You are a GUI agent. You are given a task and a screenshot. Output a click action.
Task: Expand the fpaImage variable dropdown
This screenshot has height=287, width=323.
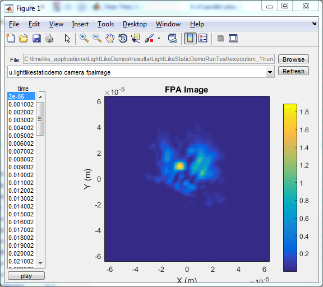click(270, 72)
